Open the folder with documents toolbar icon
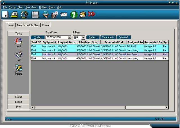180x128 pixels. (x=14, y=15)
